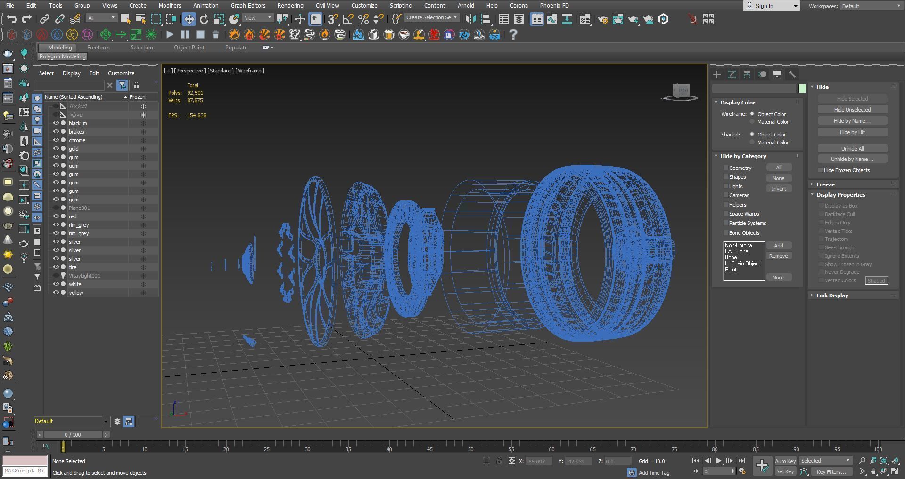The height and width of the screenshot is (479, 905).
Task: Open the selection filter All dropdown
Action: [101, 18]
